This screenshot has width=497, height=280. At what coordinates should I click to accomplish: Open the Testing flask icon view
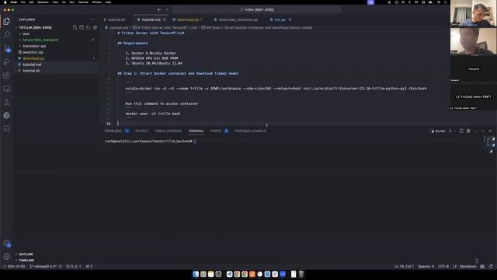click(7, 102)
